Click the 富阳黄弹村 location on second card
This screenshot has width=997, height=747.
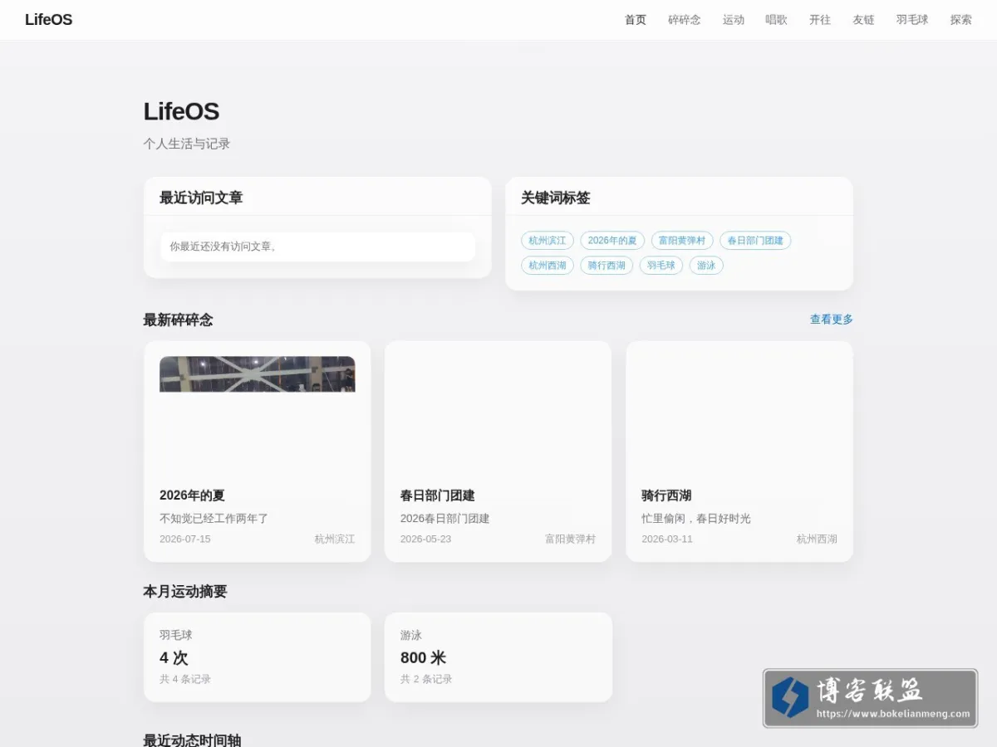571,539
